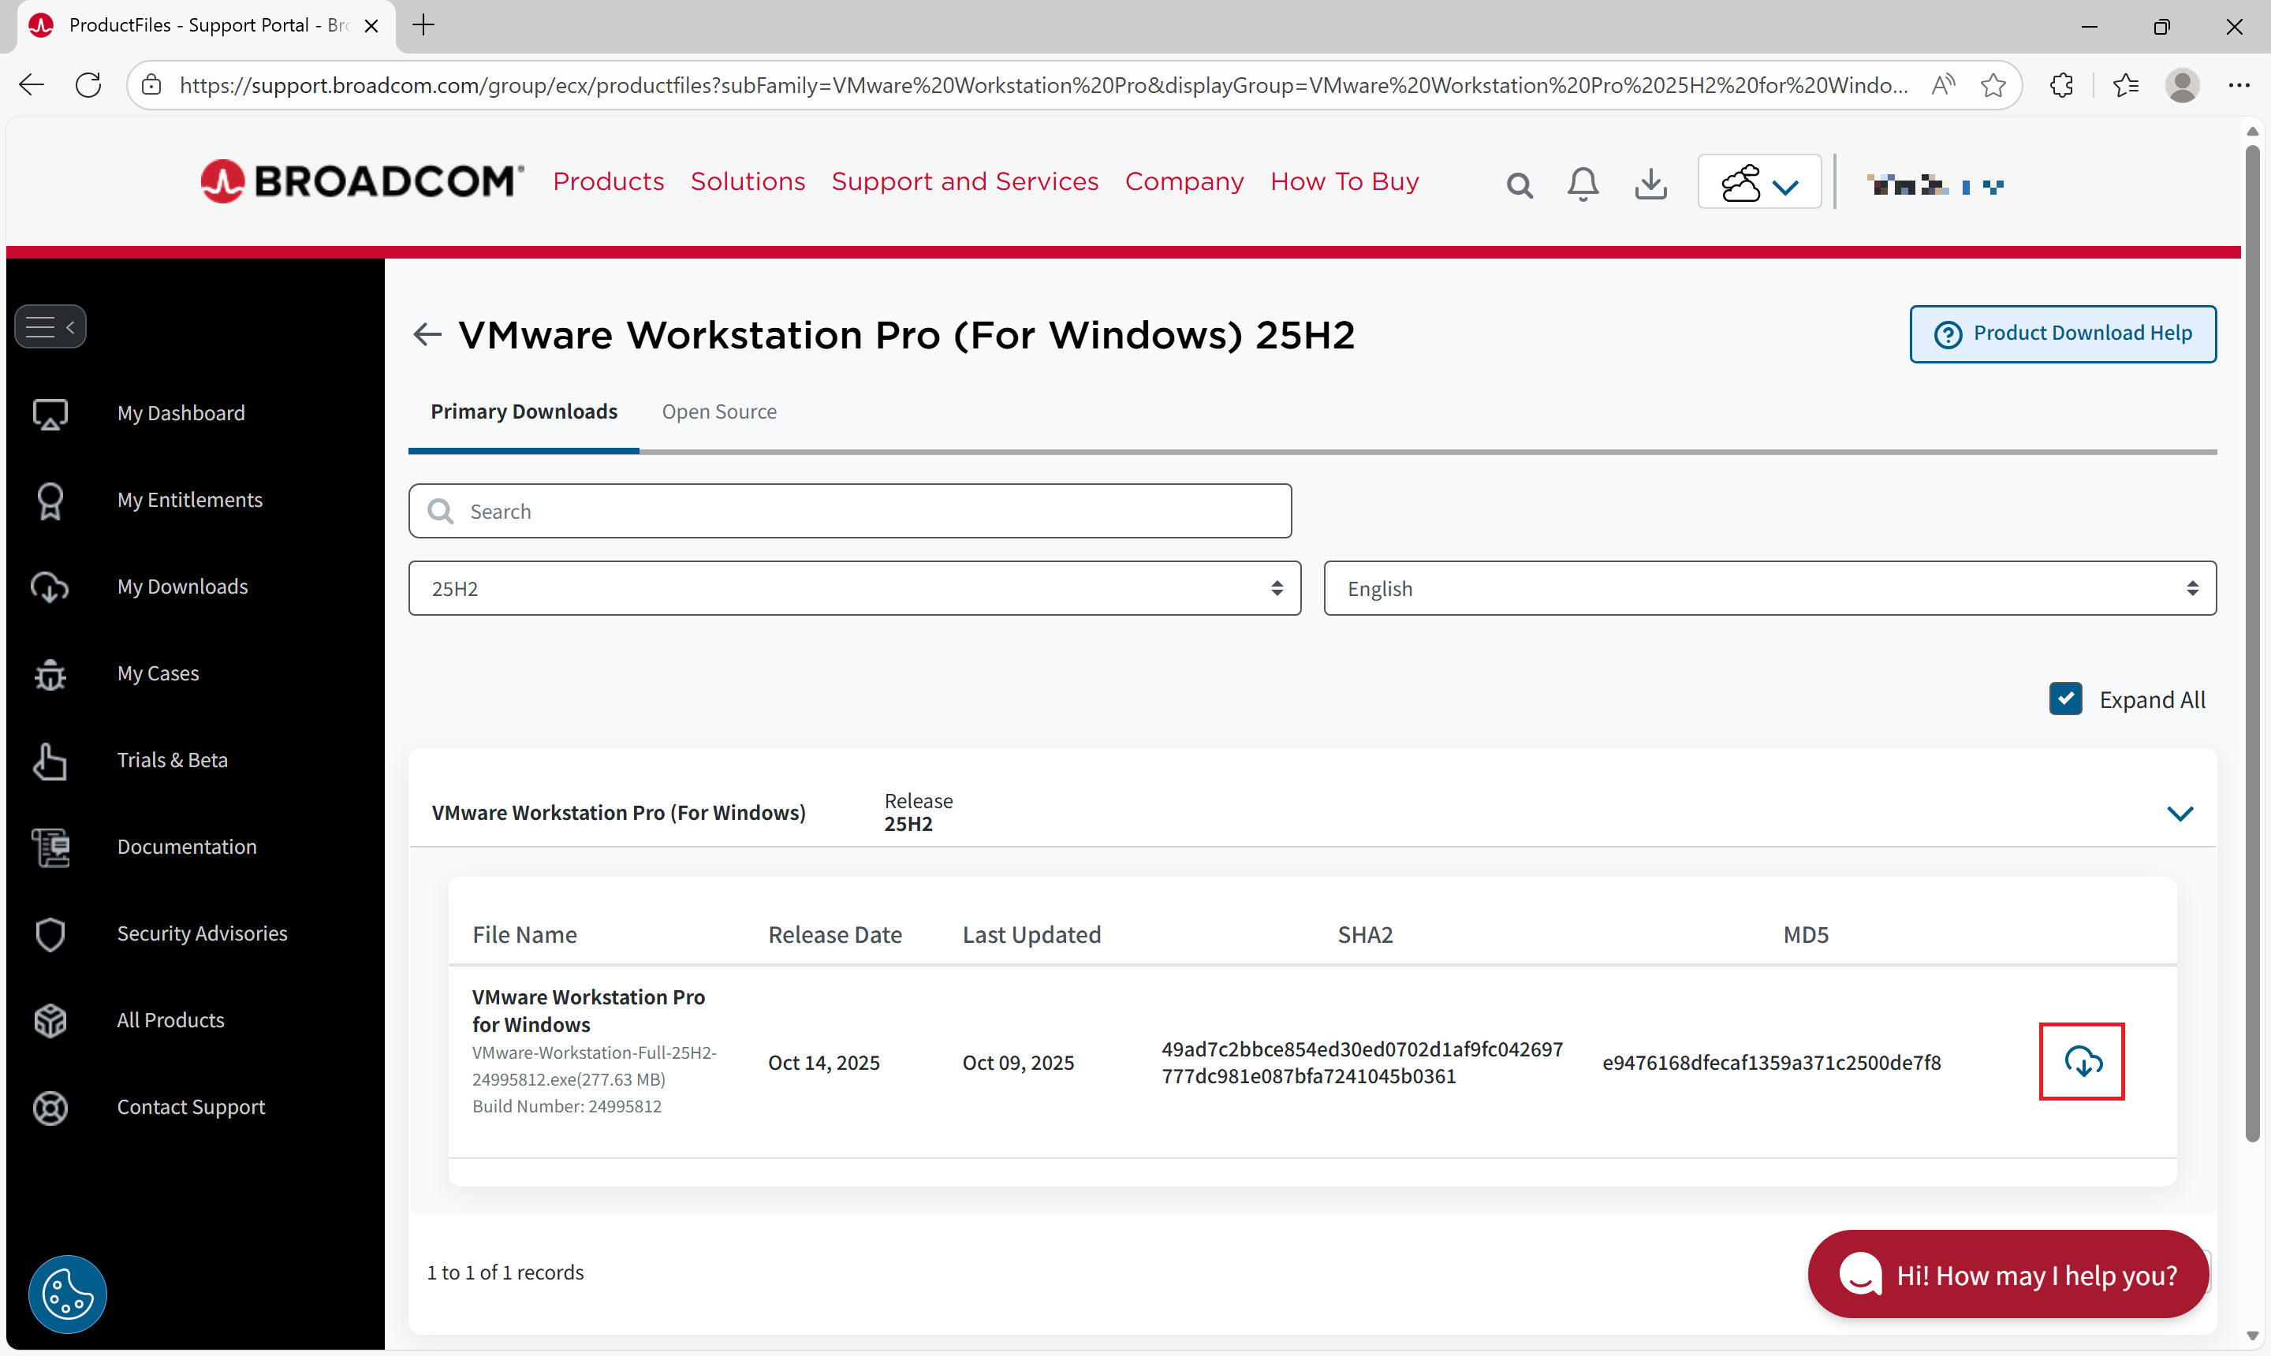Open the cloud account selector dropdown
The height and width of the screenshot is (1356, 2271).
click(x=1758, y=184)
